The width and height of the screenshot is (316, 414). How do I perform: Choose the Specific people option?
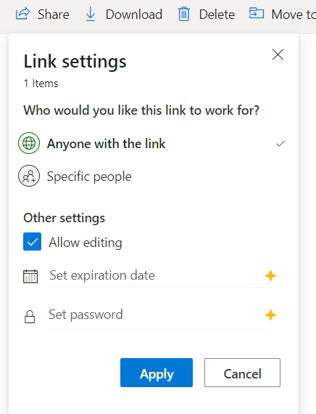click(x=151, y=176)
